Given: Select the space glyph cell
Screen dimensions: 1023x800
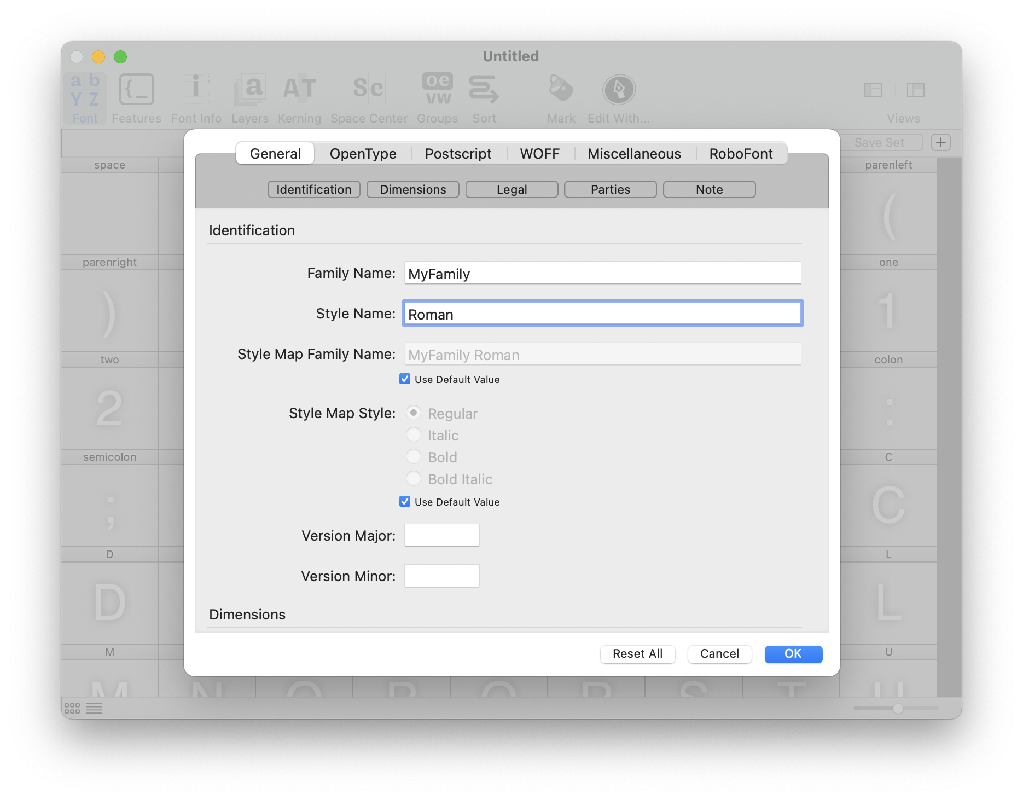Looking at the screenshot, I should pyautogui.click(x=109, y=206).
